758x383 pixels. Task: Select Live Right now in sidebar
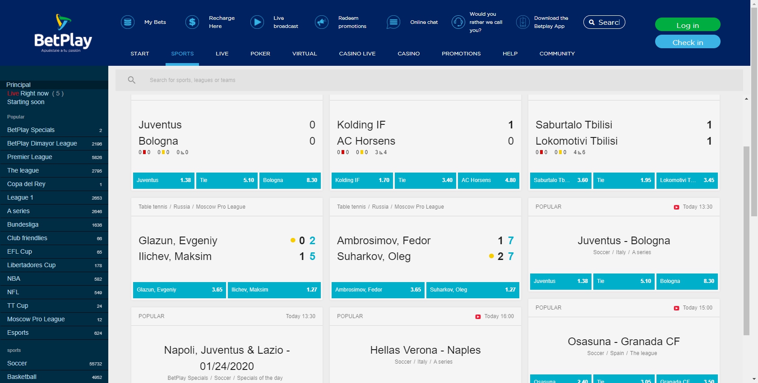pos(35,94)
